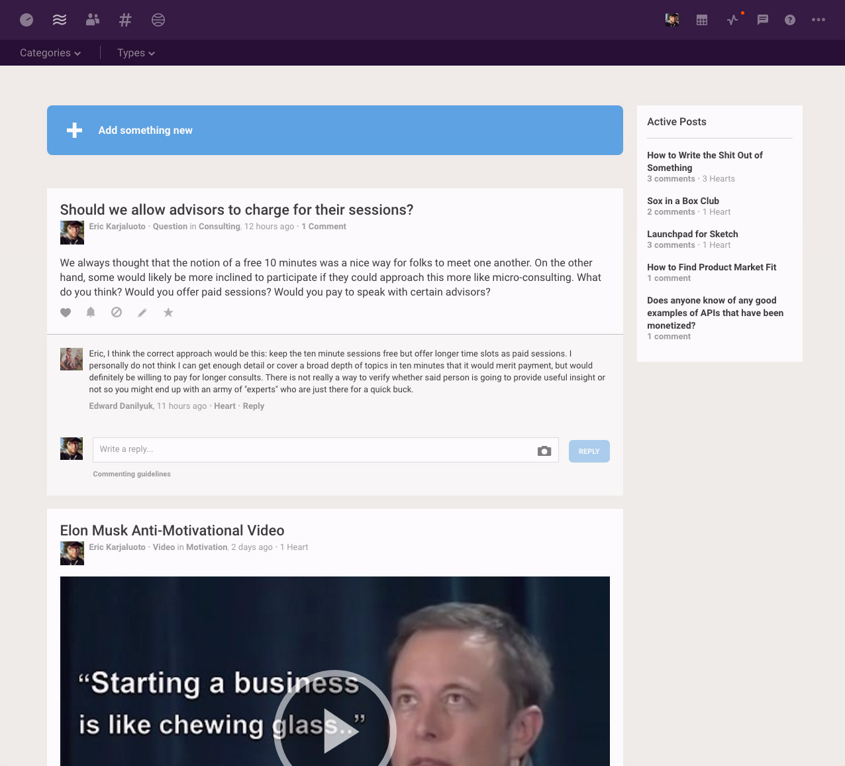The height and width of the screenshot is (766, 845).
Task: Reply to Edward Danilyuk's comment
Action: (254, 406)
